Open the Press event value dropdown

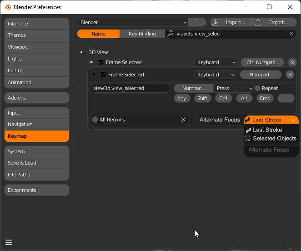pyautogui.click(x=234, y=88)
